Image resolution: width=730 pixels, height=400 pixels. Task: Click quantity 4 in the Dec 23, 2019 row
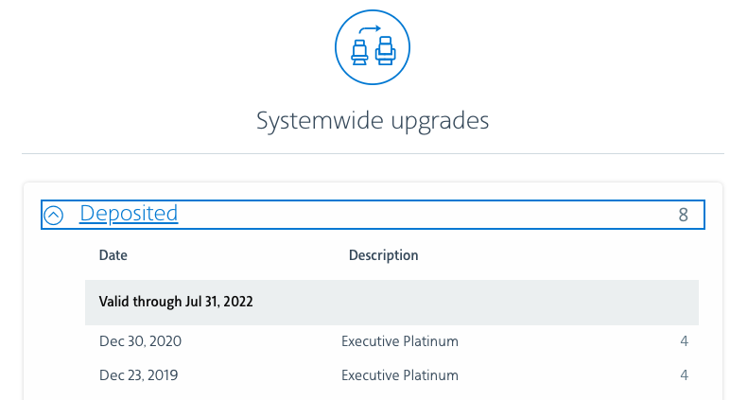click(x=684, y=375)
